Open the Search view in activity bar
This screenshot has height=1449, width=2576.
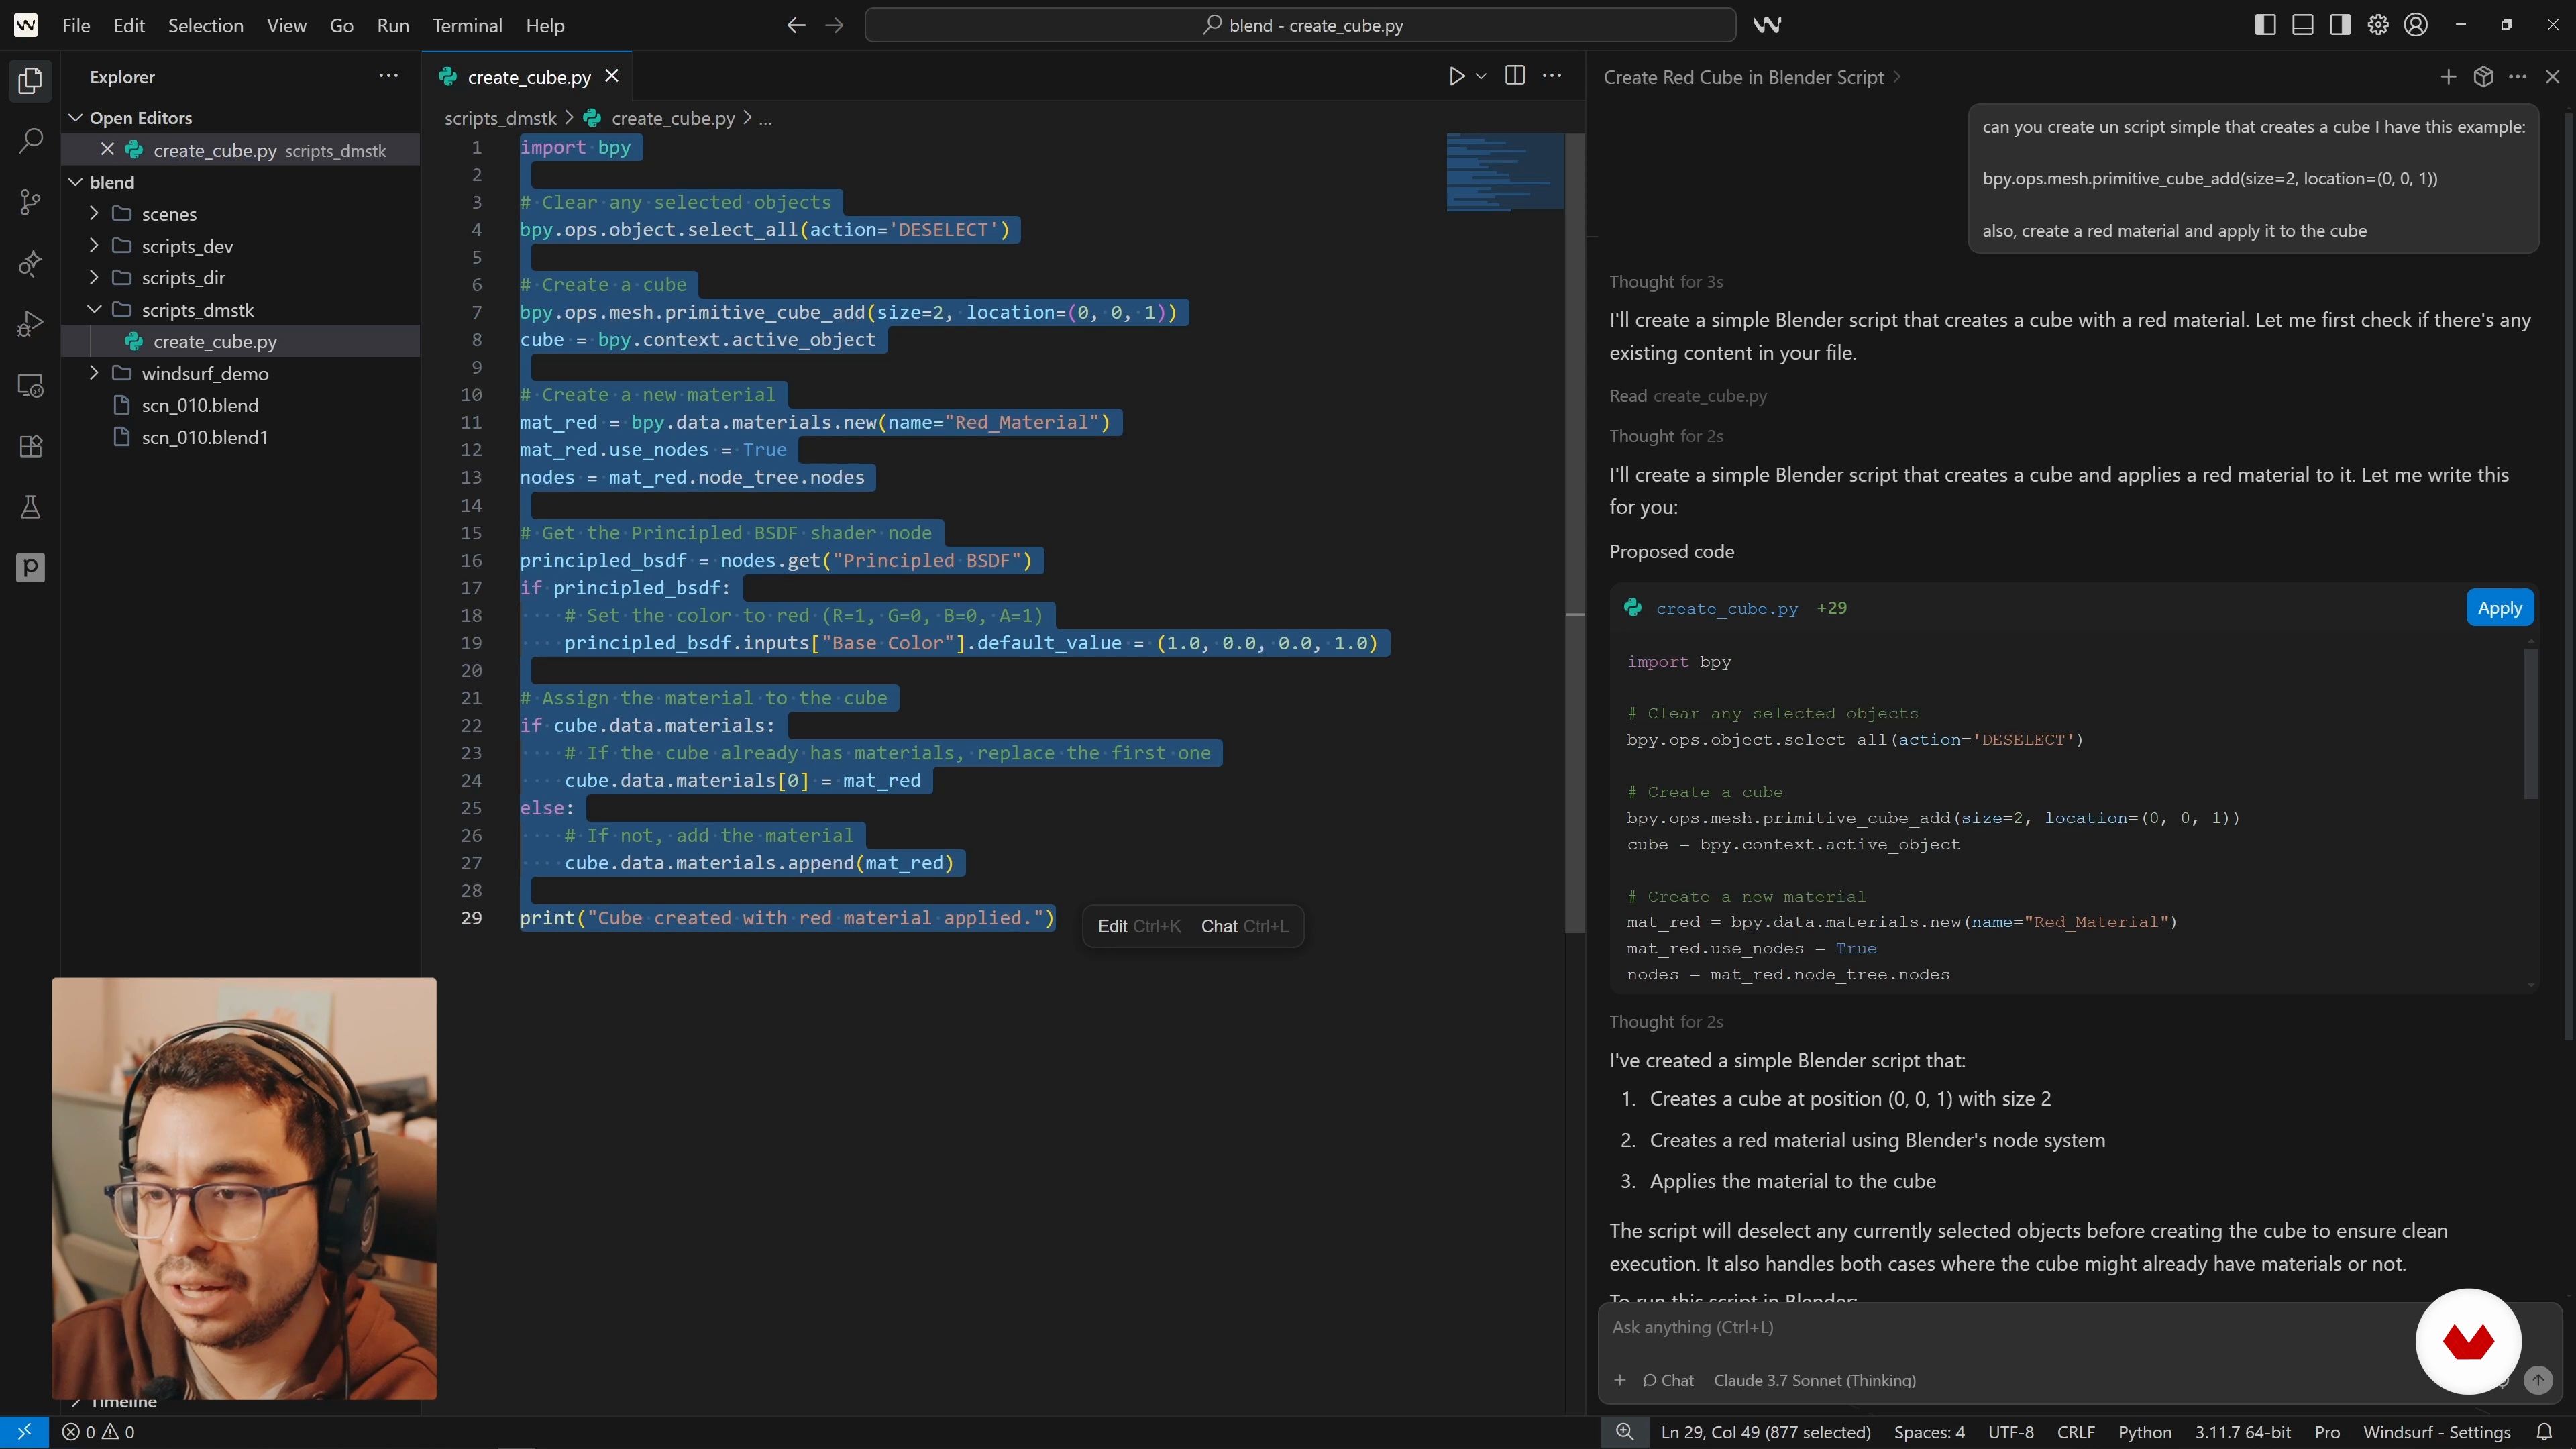[30, 141]
